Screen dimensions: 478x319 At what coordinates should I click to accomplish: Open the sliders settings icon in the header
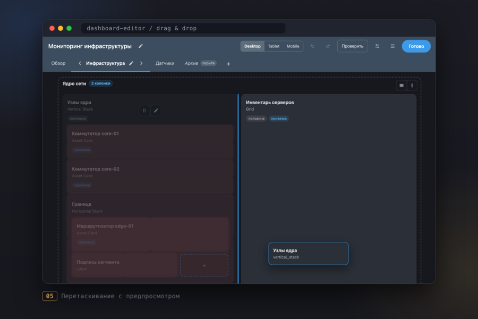pyautogui.click(x=377, y=46)
